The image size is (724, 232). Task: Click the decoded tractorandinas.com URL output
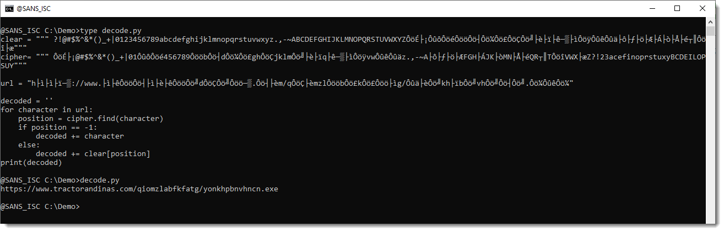click(x=139, y=189)
